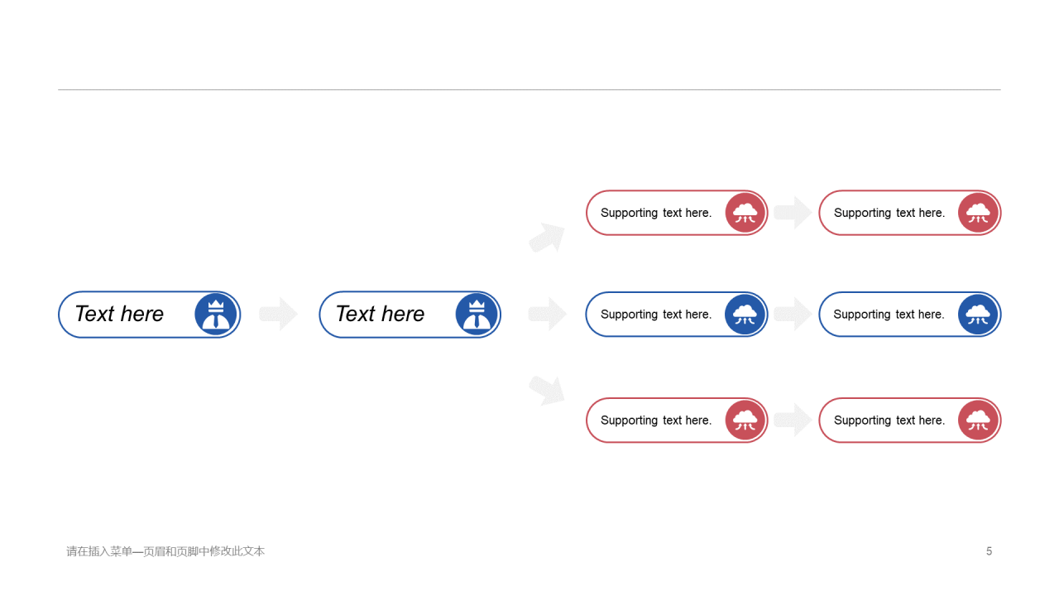Click the Chinese footer placeholder text
1059x596 pixels.
pos(165,551)
